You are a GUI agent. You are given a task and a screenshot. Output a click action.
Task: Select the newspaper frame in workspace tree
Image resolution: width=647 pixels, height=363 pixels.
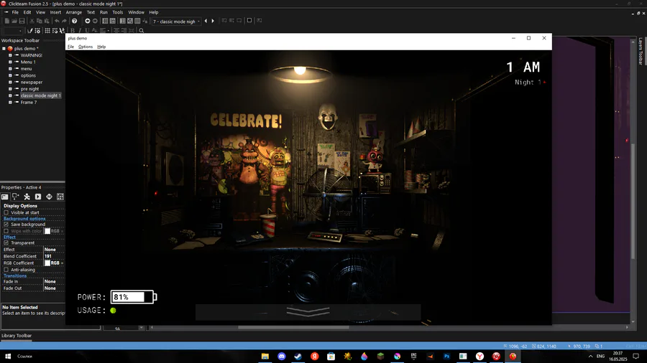[x=32, y=82]
